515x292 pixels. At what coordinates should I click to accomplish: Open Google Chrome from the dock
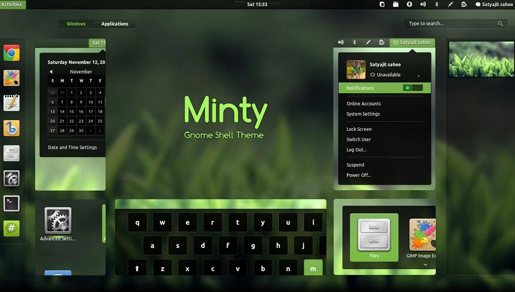[x=11, y=52]
